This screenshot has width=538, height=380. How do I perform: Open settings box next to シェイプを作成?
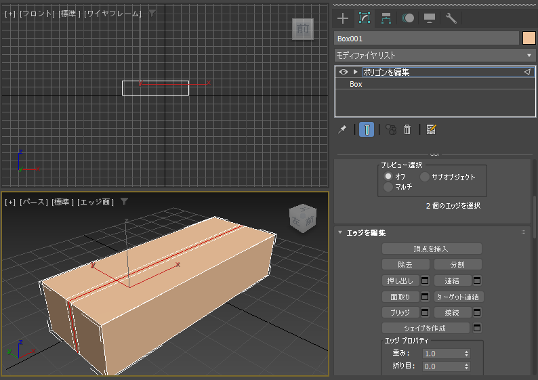click(477, 329)
